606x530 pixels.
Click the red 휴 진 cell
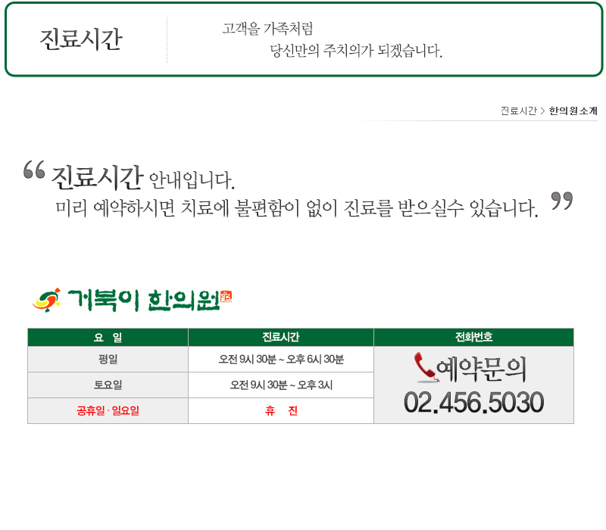coord(281,410)
